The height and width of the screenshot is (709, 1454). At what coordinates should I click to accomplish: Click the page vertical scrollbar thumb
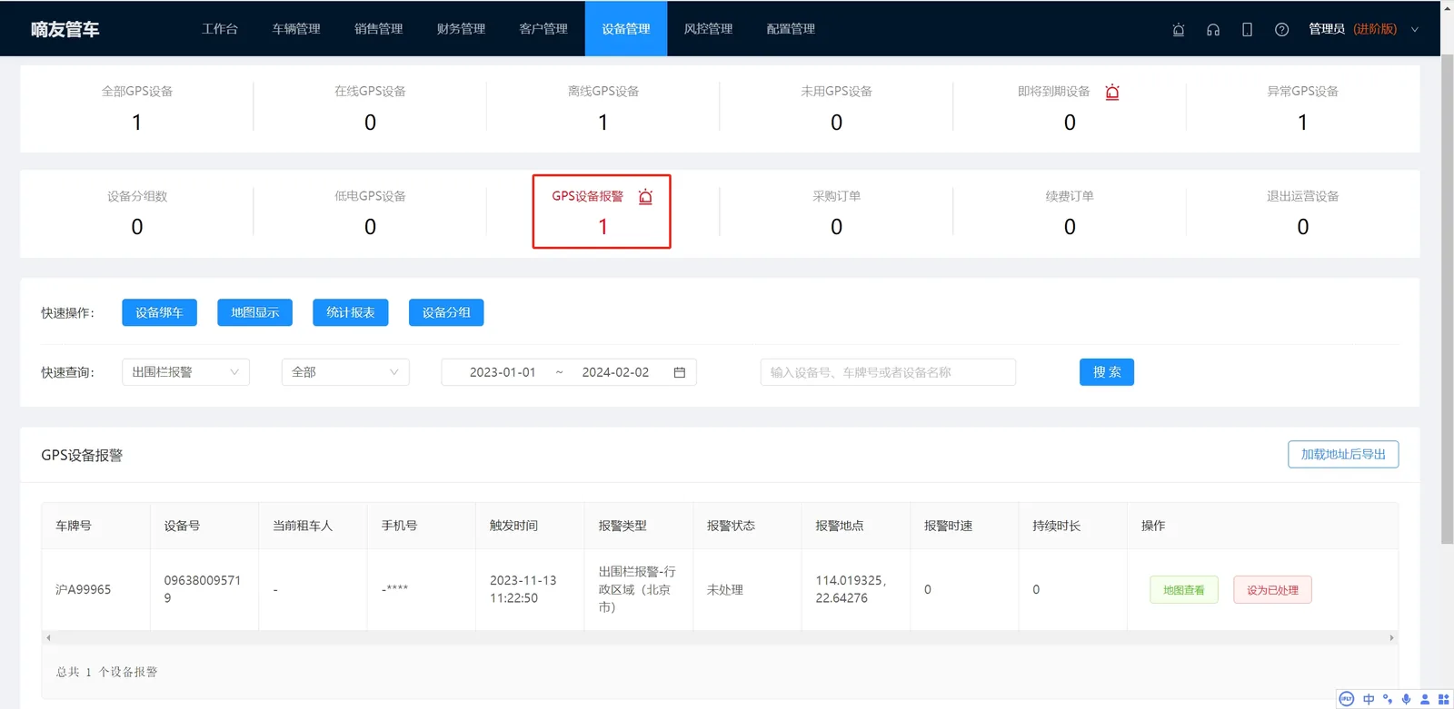coord(1447,300)
